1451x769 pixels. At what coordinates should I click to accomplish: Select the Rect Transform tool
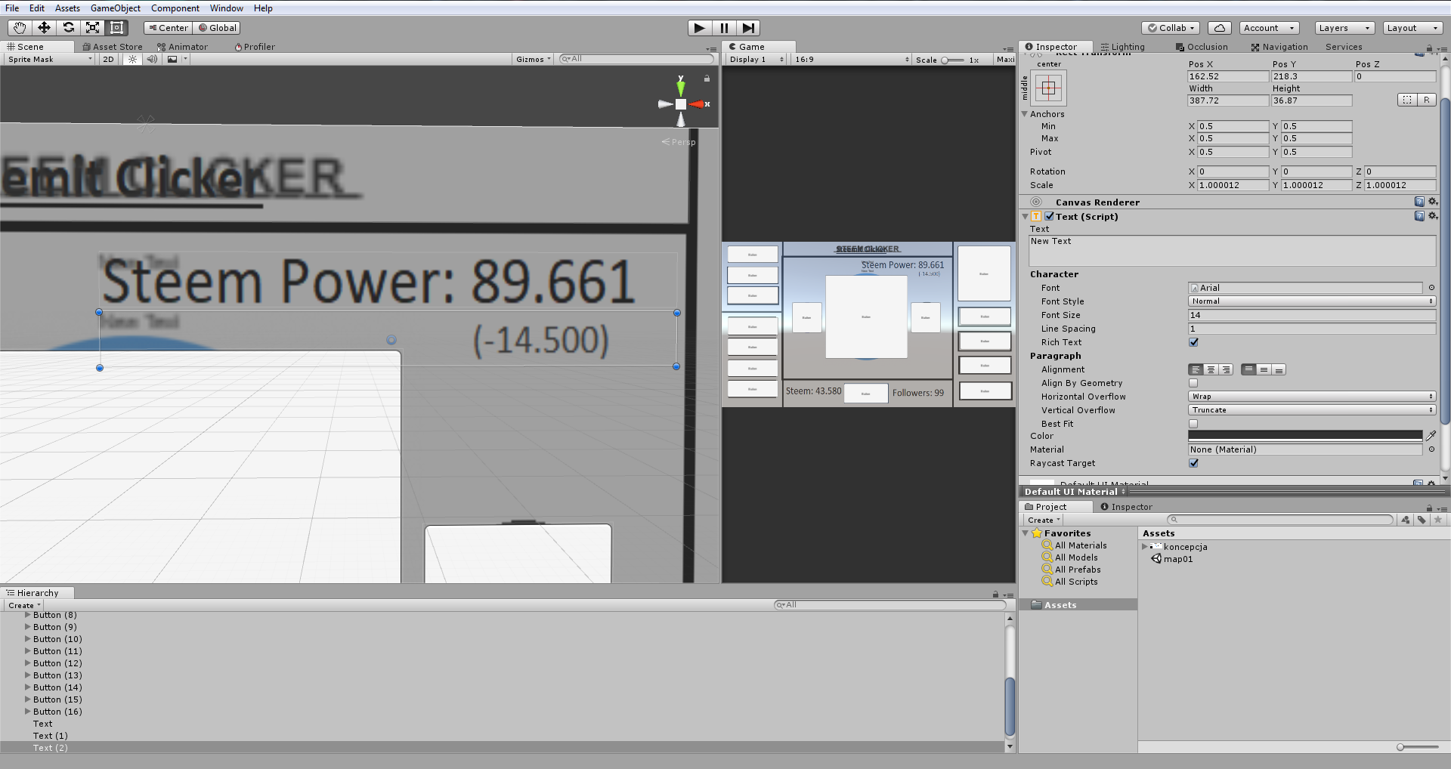(x=117, y=28)
